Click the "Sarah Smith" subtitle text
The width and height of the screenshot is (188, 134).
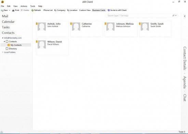(156, 27)
